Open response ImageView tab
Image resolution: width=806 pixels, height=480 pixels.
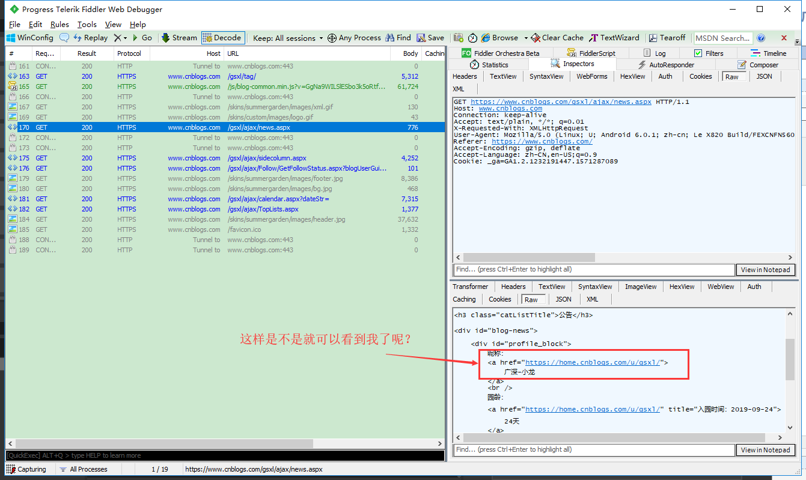tap(641, 287)
